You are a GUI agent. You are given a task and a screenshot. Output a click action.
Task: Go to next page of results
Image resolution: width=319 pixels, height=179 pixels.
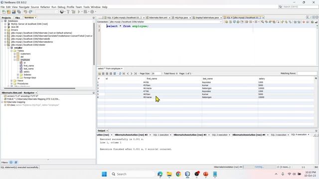click(x=132, y=74)
